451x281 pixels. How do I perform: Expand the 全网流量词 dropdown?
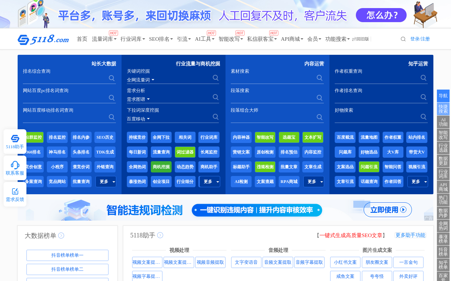(141, 80)
